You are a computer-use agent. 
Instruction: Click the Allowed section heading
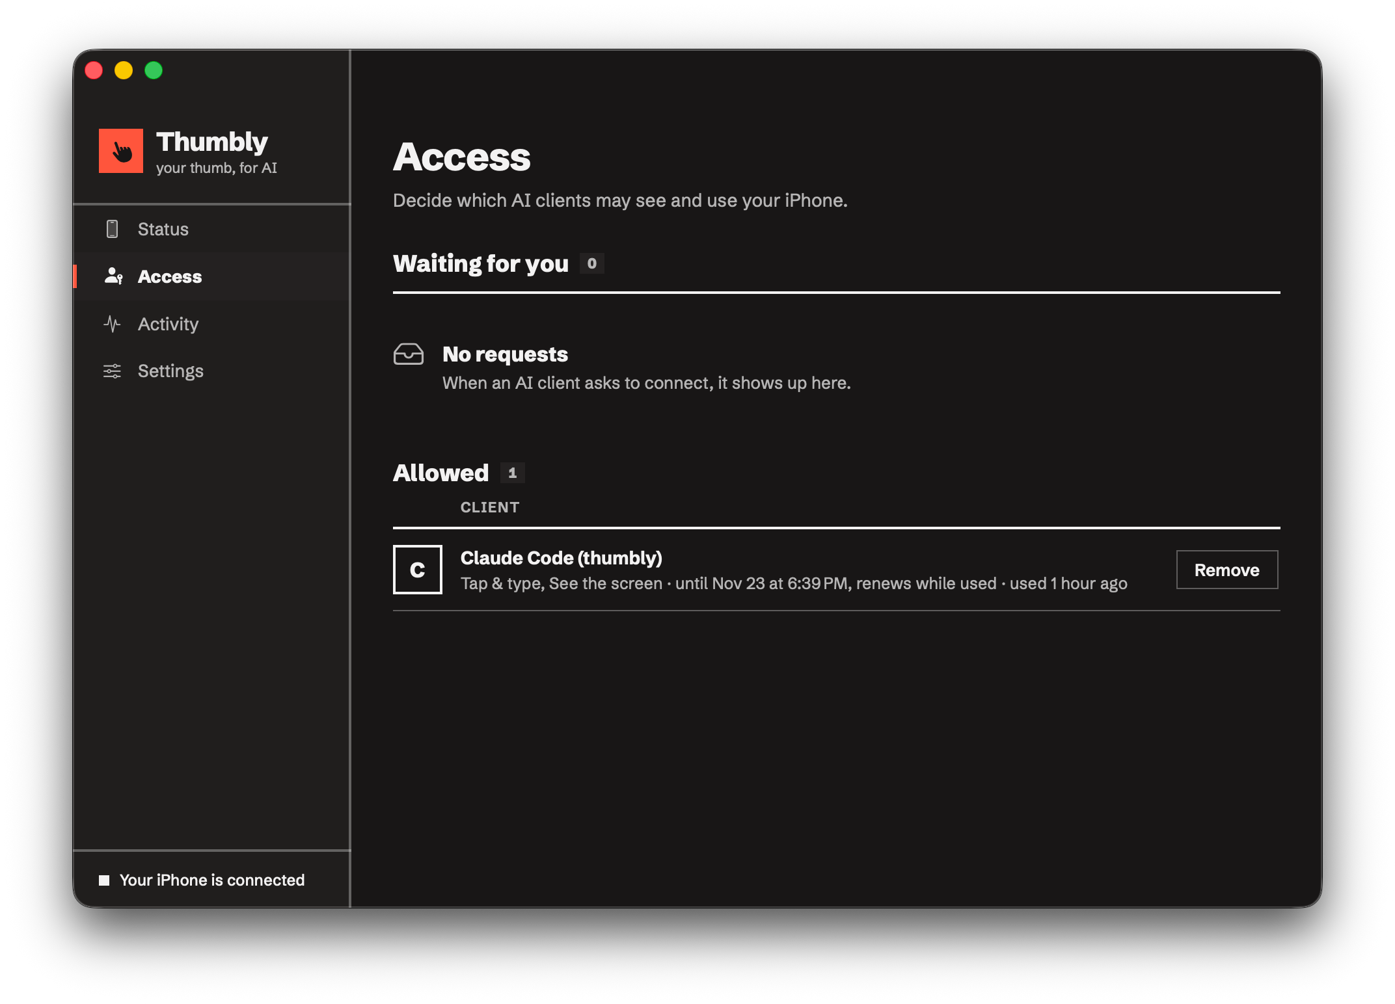440,473
